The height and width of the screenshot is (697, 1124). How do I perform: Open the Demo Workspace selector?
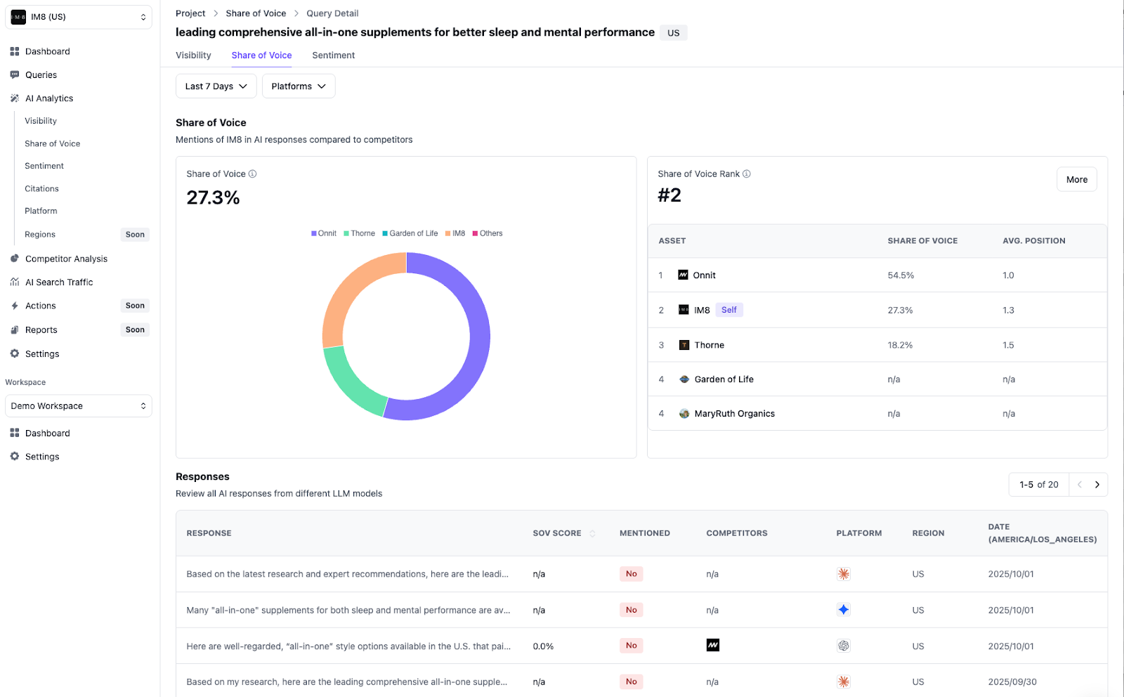[78, 405]
